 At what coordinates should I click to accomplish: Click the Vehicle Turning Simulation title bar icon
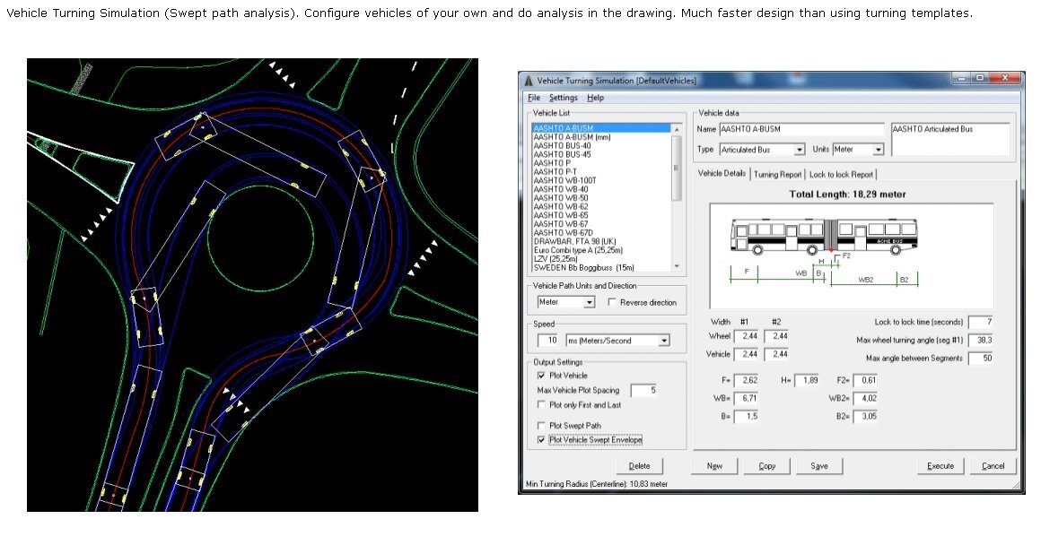(x=529, y=81)
